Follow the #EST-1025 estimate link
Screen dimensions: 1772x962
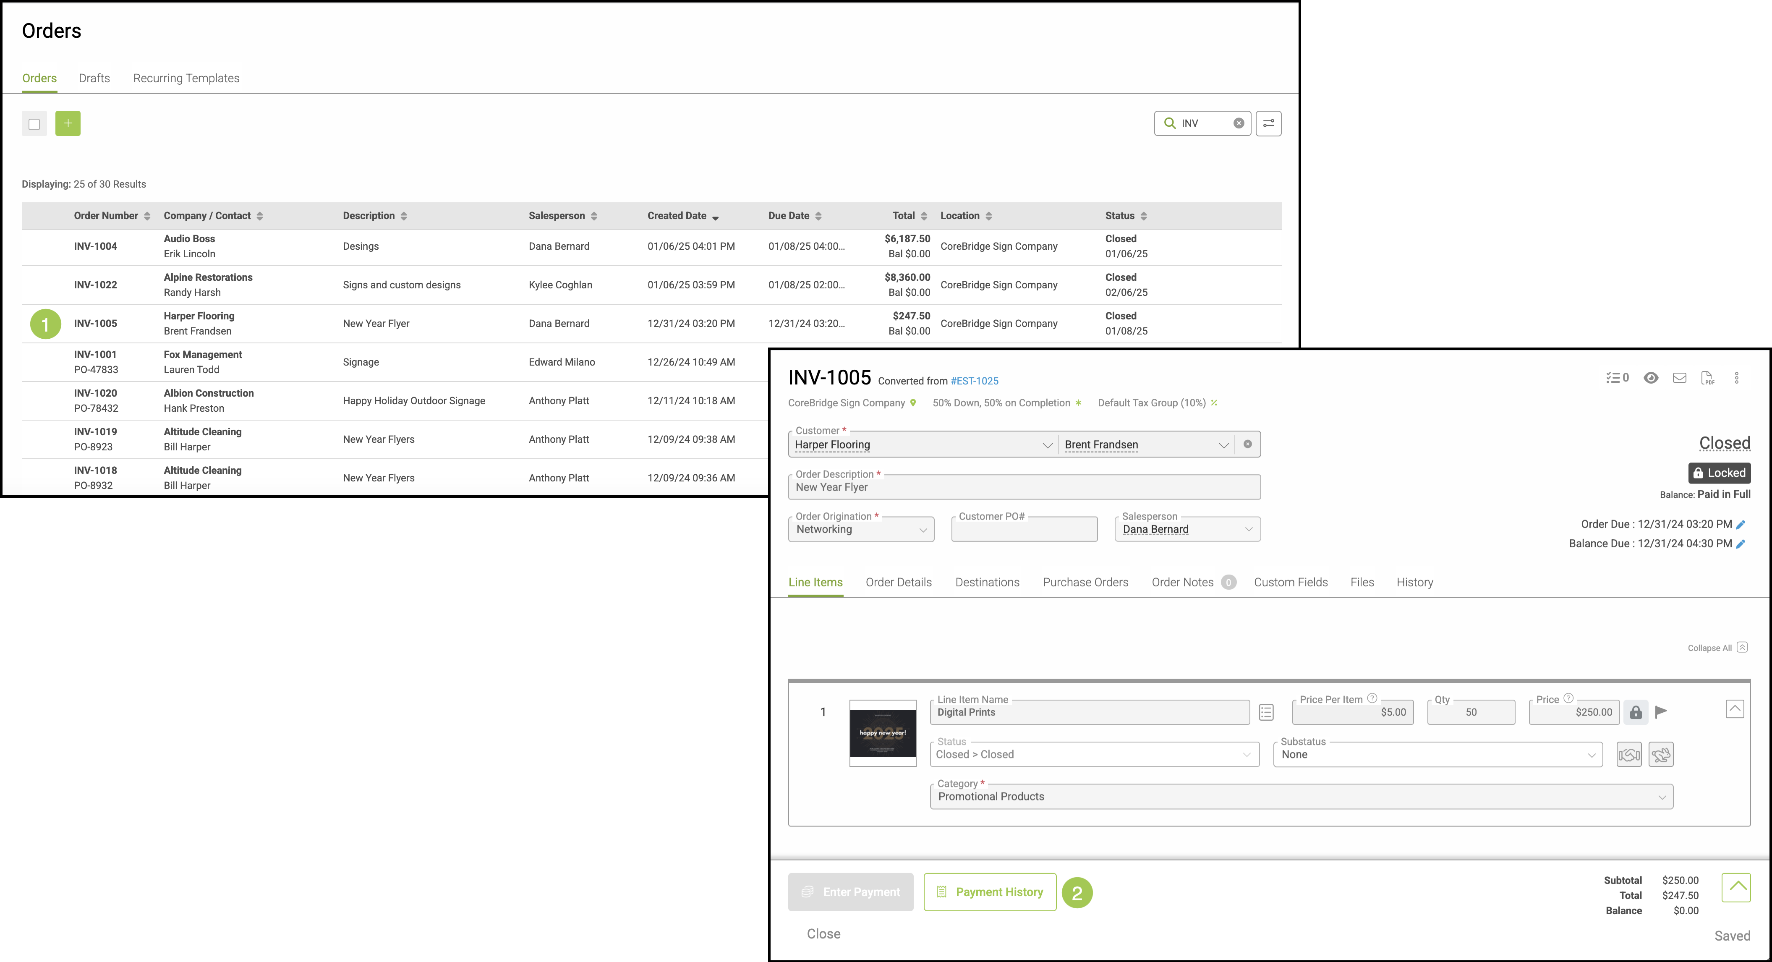[974, 381]
